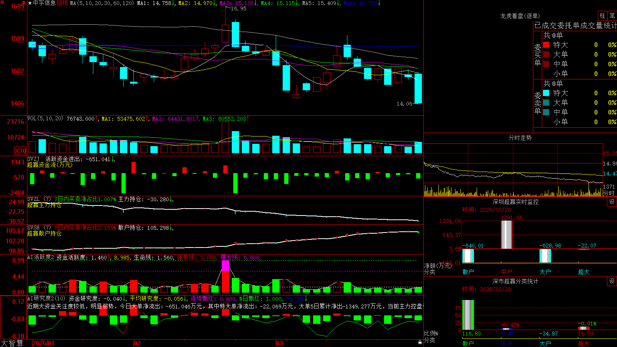Click the 超赢资金流(万元) label
Viewport: 617px width, 347px height.
coord(50,165)
